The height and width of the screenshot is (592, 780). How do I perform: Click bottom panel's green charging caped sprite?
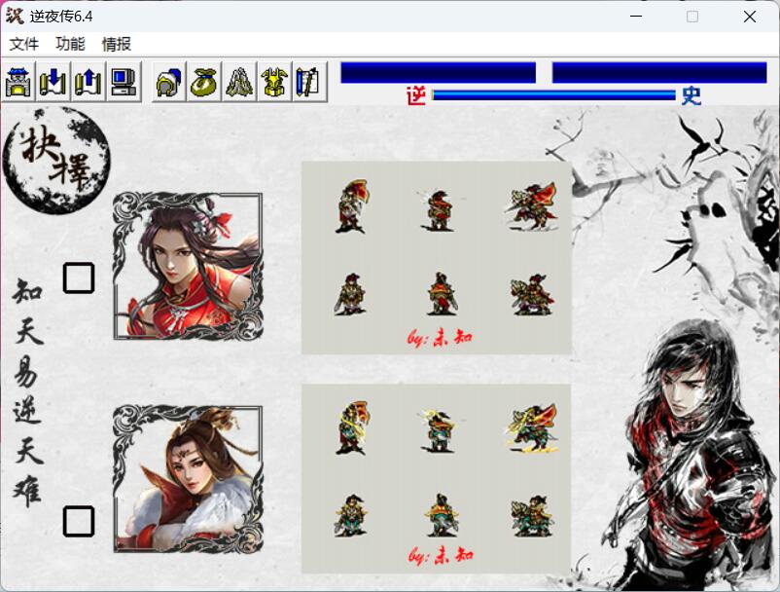pyautogui.click(x=531, y=428)
